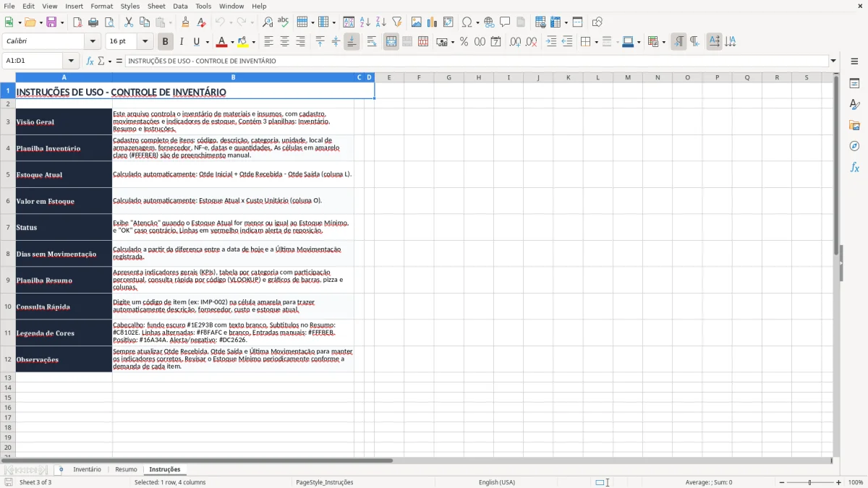Insert an image
868x488 pixels.
(417, 22)
